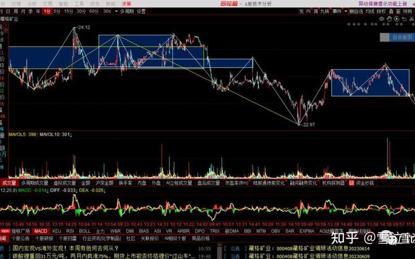
Task: Select the 1分 one-minute period
Action: 47,11
